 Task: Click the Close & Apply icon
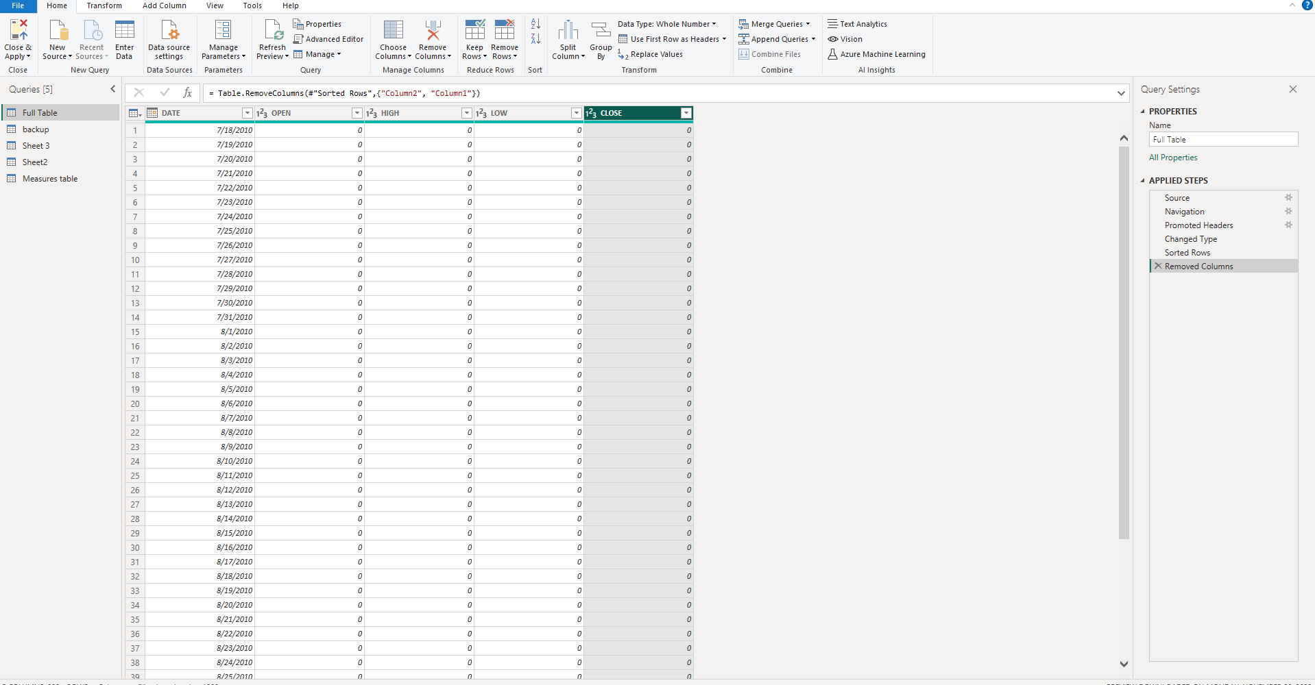[19, 31]
